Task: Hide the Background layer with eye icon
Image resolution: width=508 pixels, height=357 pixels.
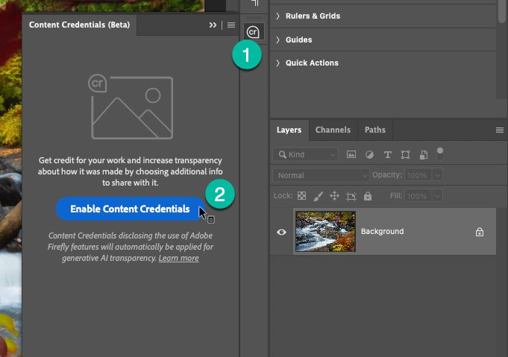Action: [281, 232]
